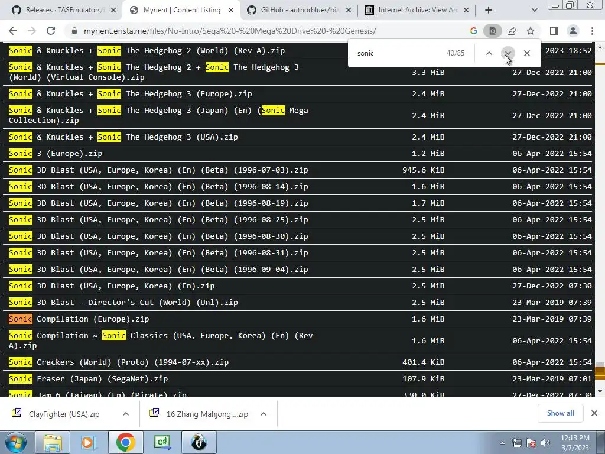605x454 pixels.
Task: Show hidden system tray icons
Action: (x=502, y=443)
